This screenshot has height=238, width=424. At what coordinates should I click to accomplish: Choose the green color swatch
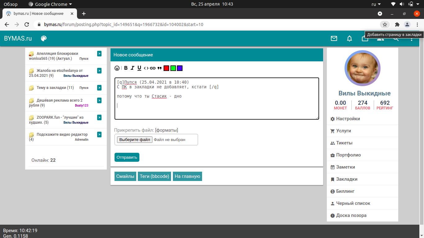pyautogui.click(x=173, y=68)
